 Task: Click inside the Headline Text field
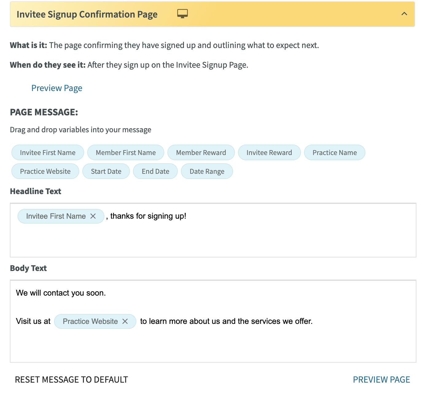pos(213,230)
